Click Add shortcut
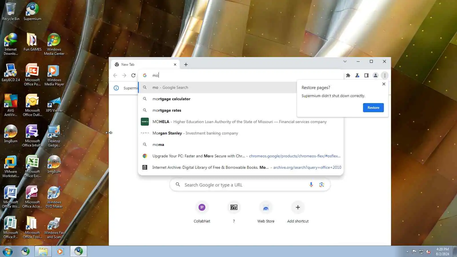The image size is (457, 257). coord(298,212)
